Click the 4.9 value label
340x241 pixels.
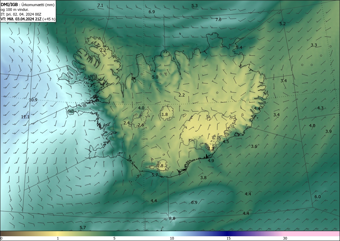[x=211, y=160]
